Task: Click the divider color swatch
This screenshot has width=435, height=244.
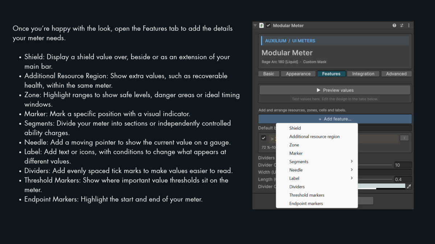Action: click(381, 187)
